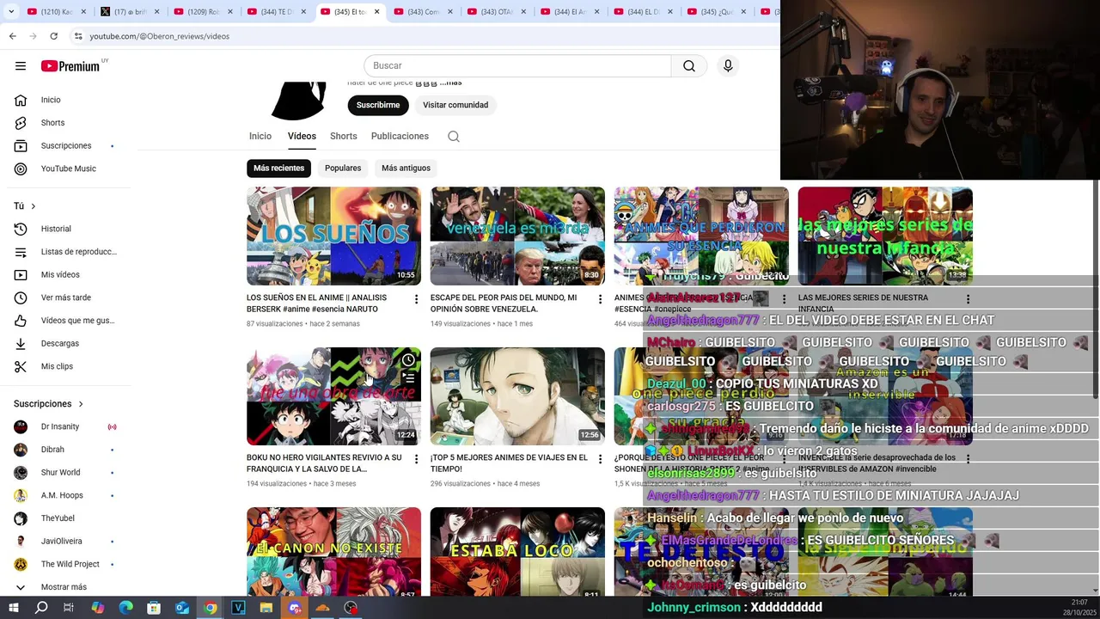Click Visitar comunidad button

pyautogui.click(x=455, y=105)
